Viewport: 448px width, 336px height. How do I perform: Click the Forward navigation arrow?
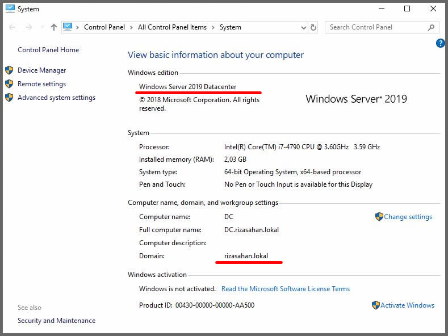coord(28,27)
